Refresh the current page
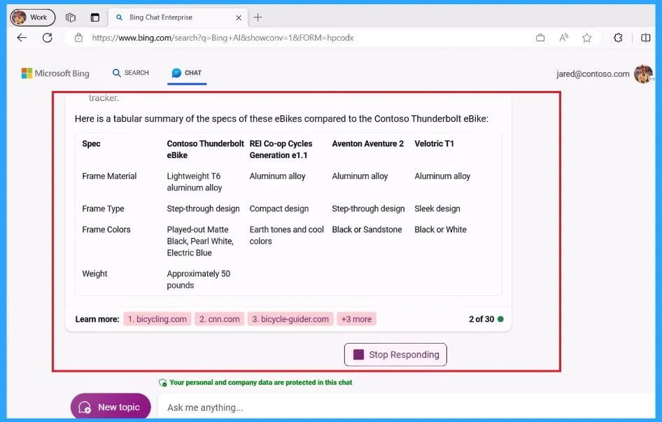The width and height of the screenshot is (662, 422). point(48,38)
